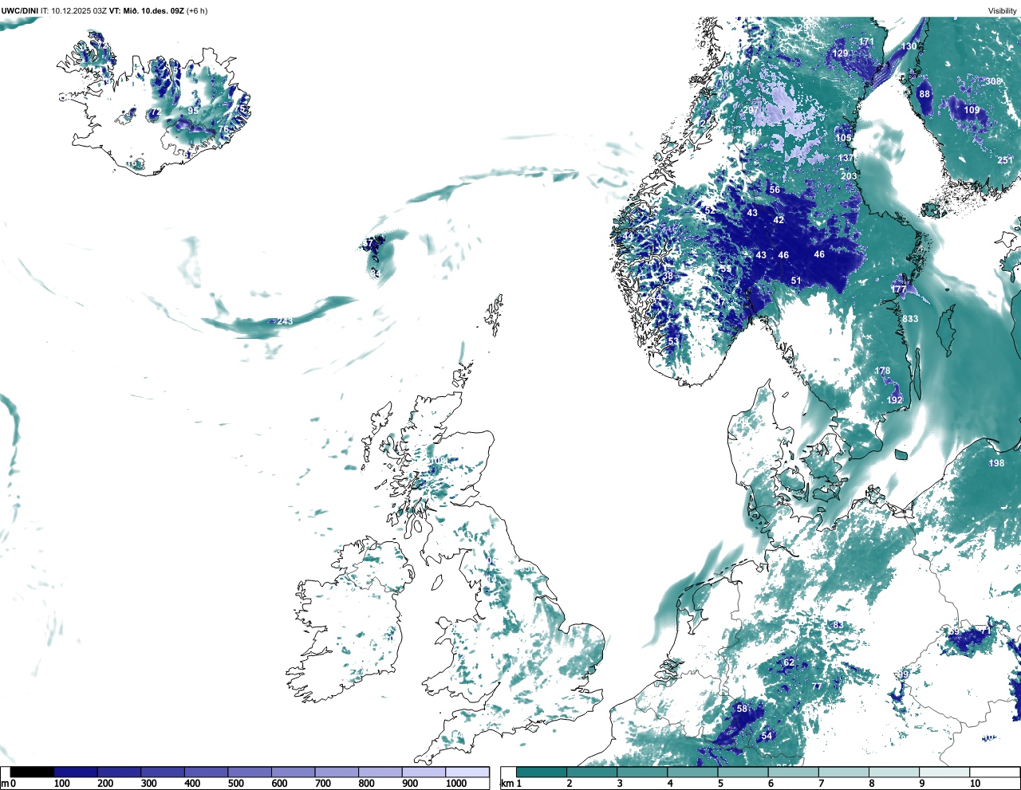Click the dark blue 100–200 m legend swatch
Screen dimensions: 1021x790
pyautogui.click(x=76, y=772)
